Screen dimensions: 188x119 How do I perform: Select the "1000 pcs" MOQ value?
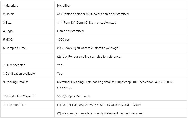tap(64, 40)
